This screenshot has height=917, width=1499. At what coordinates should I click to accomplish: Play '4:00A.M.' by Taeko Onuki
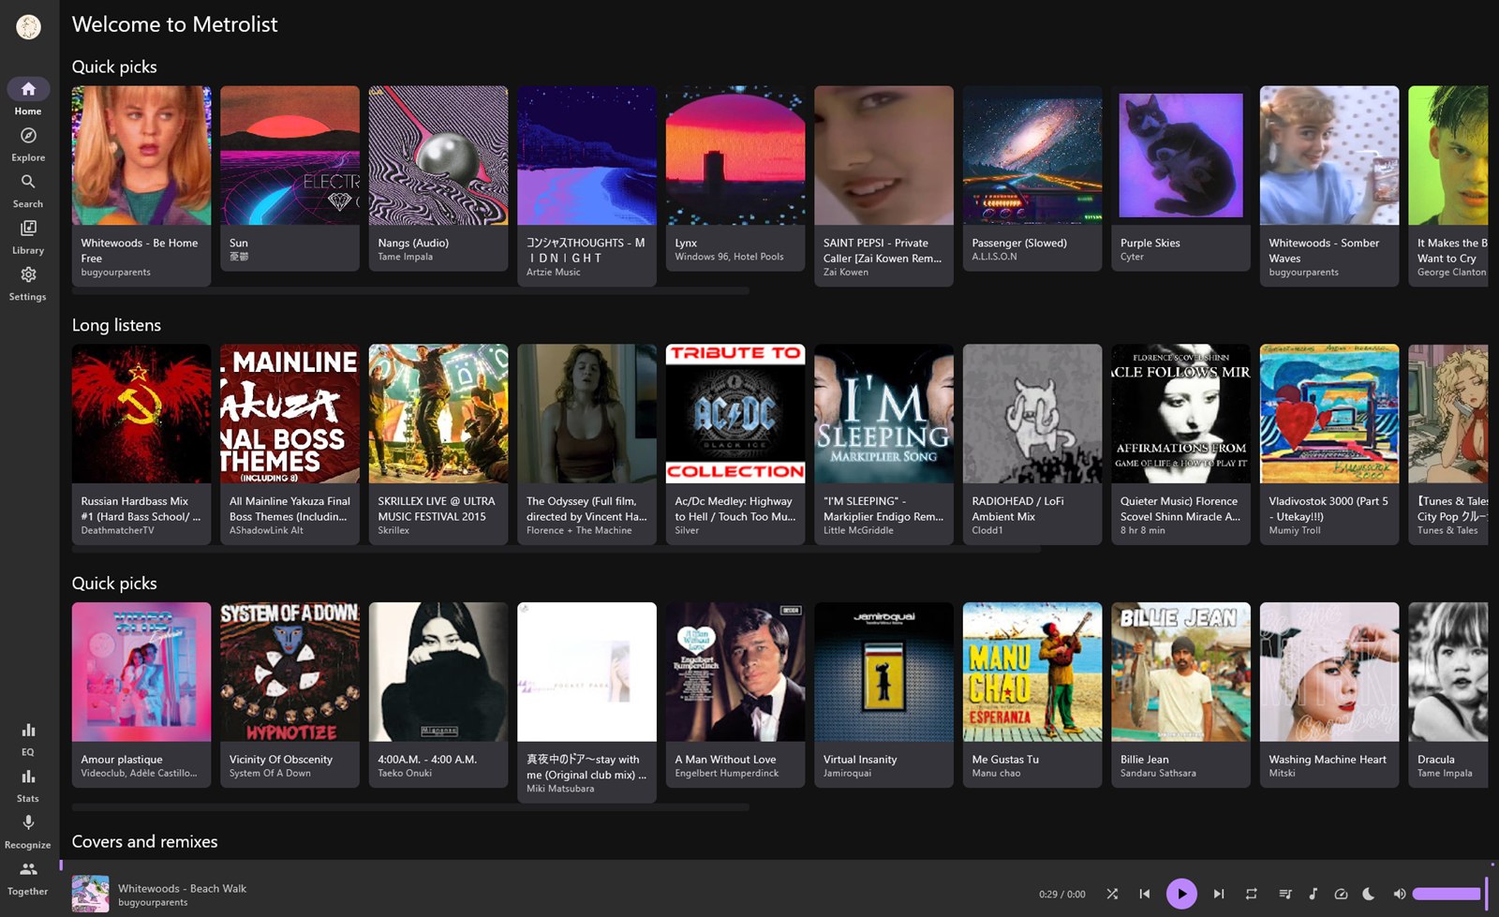click(438, 694)
